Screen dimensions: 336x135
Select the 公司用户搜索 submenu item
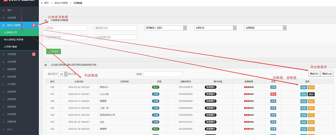point(19,46)
